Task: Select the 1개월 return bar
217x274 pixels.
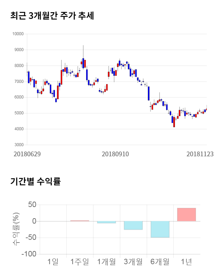Action: [106, 222]
